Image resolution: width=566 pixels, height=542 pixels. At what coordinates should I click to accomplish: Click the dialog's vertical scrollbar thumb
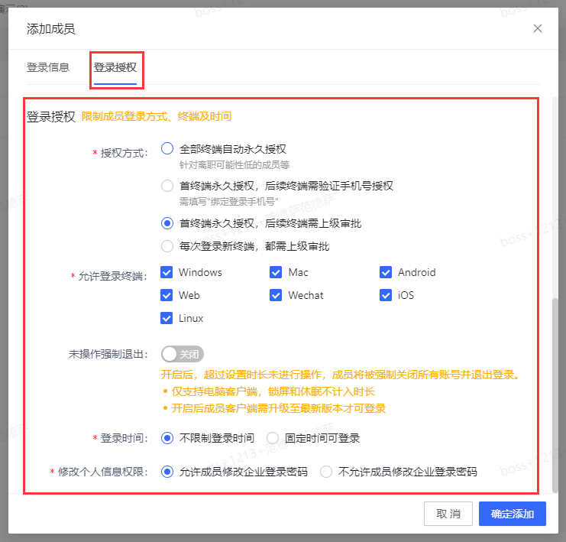click(x=555, y=395)
